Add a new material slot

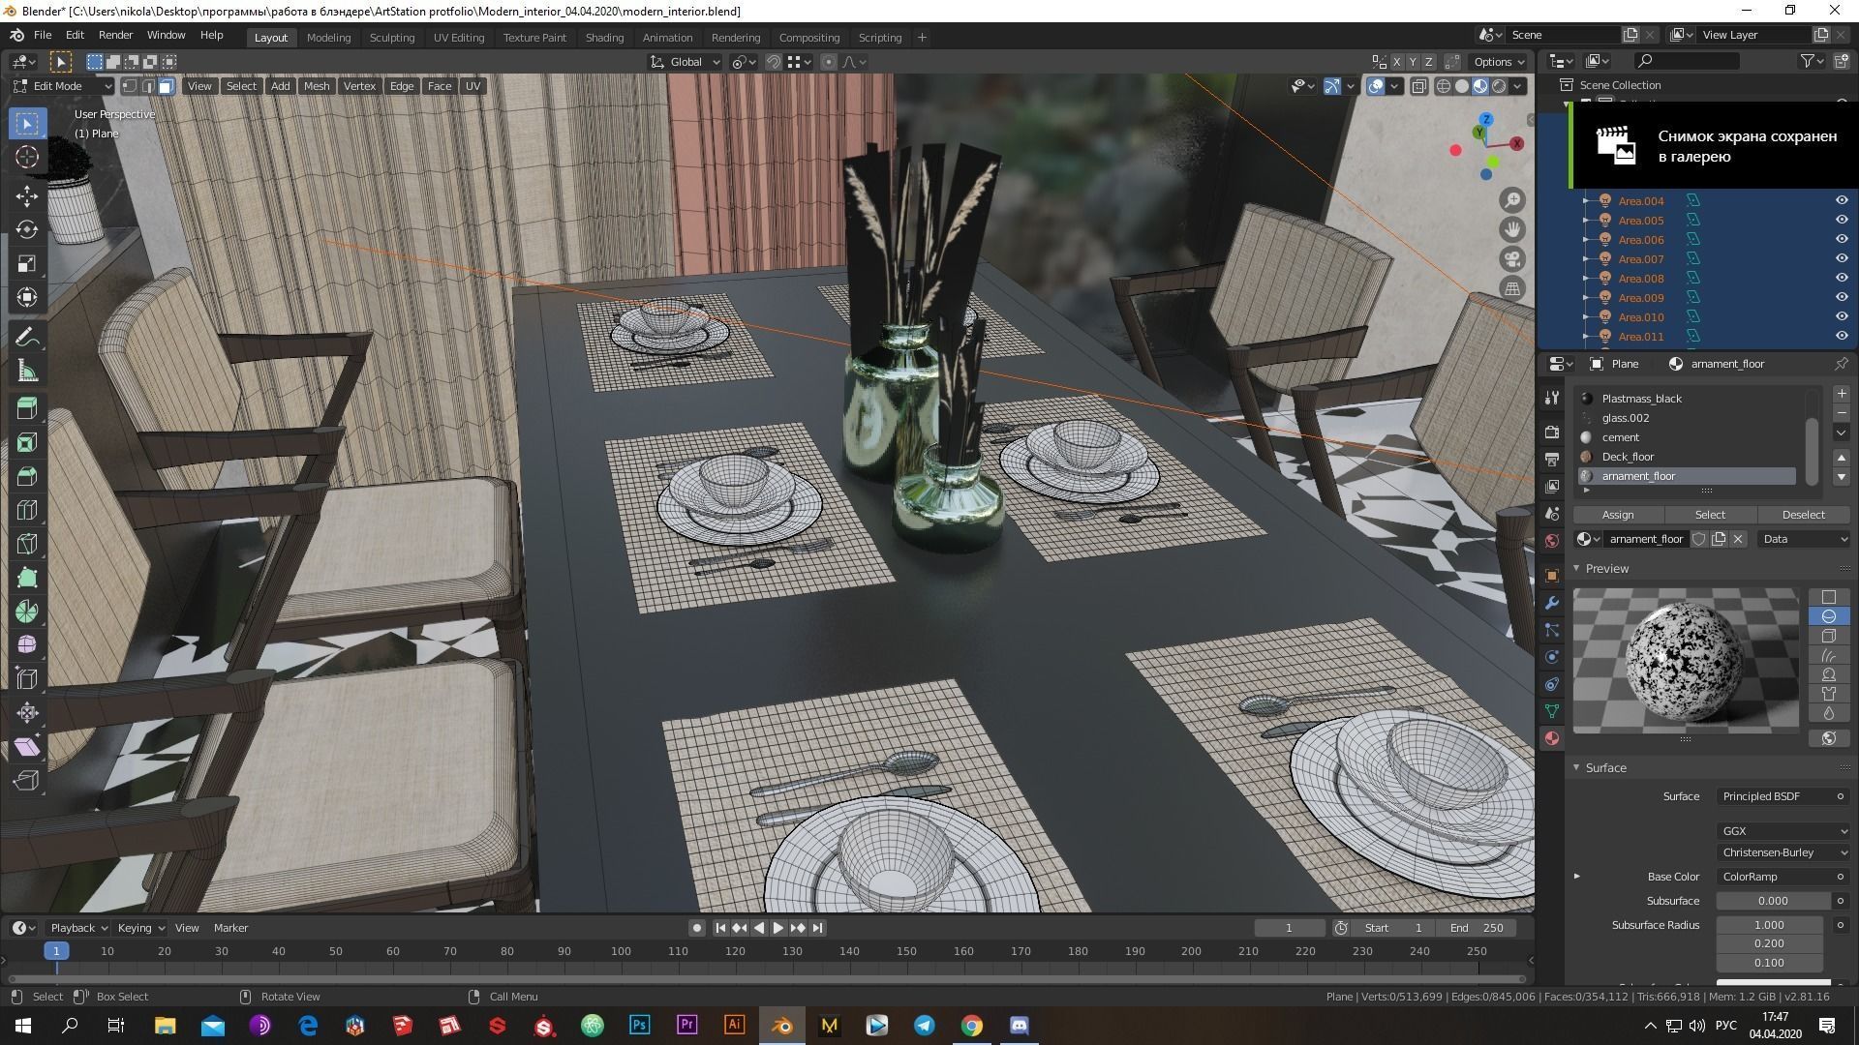1841,394
